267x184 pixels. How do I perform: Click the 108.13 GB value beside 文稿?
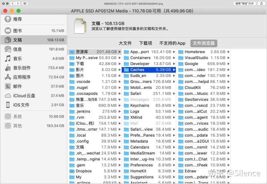pos(56,40)
